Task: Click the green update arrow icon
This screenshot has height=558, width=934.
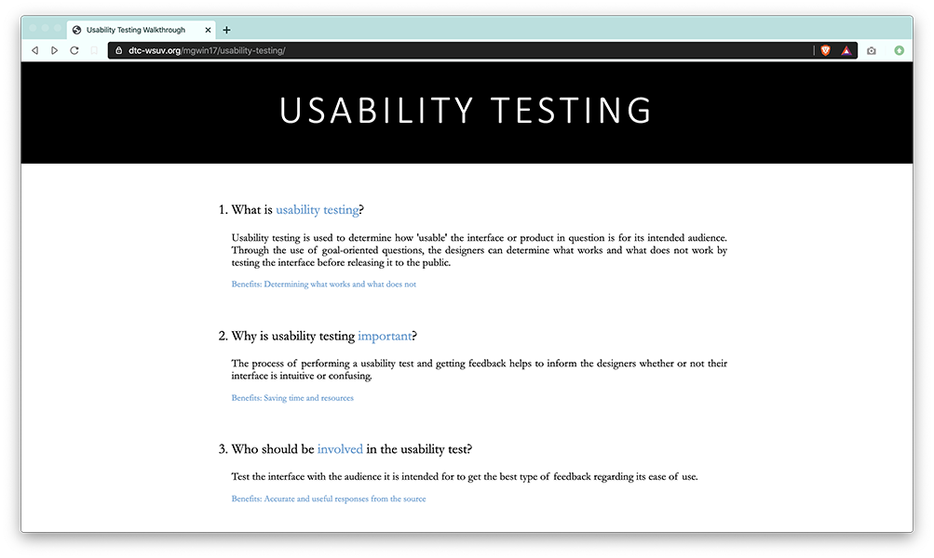Action: pos(900,50)
